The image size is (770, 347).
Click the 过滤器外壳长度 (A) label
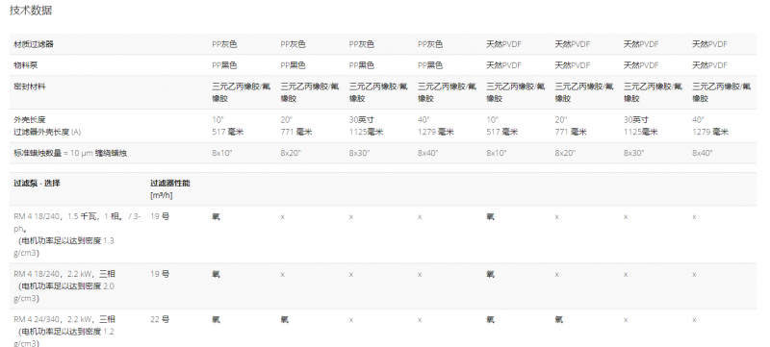pyautogui.click(x=47, y=132)
